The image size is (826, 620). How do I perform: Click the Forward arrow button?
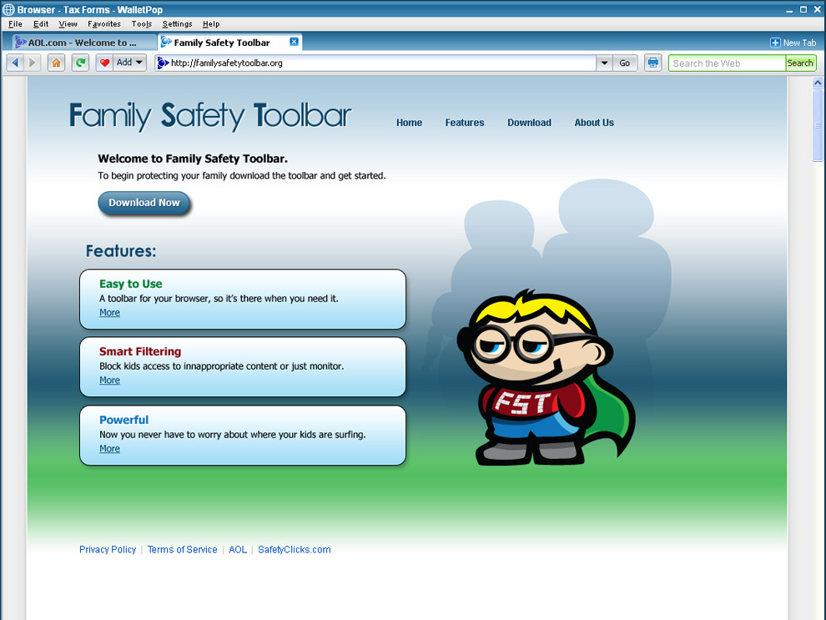(33, 63)
